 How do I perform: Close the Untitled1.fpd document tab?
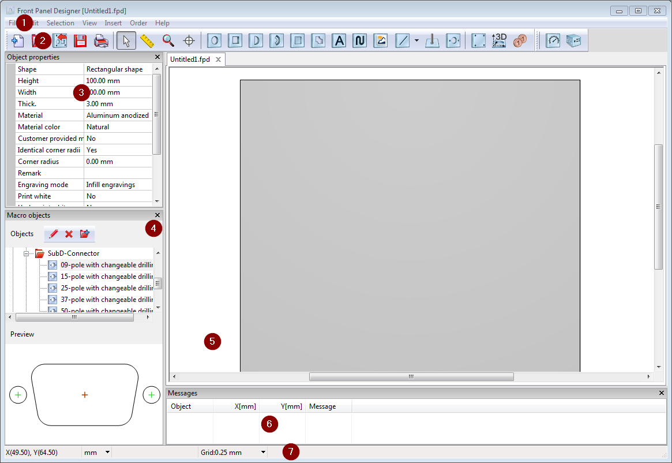coord(218,59)
